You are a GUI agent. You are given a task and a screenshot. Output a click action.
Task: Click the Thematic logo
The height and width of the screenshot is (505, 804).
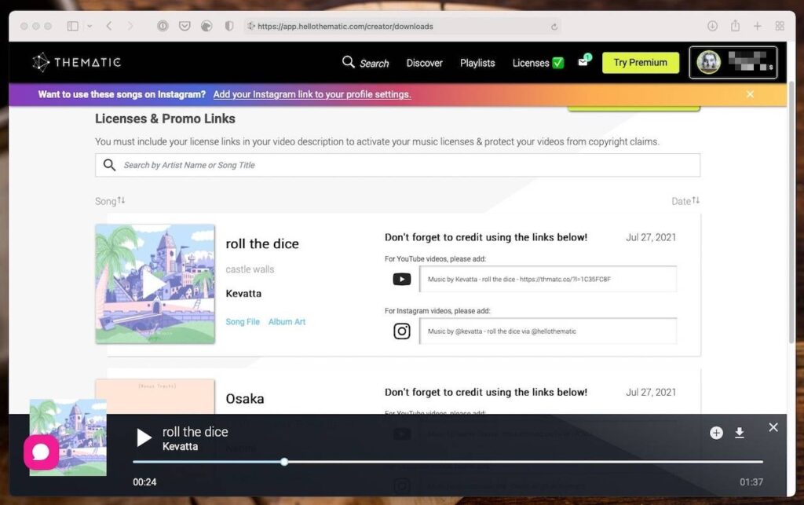coord(76,63)
